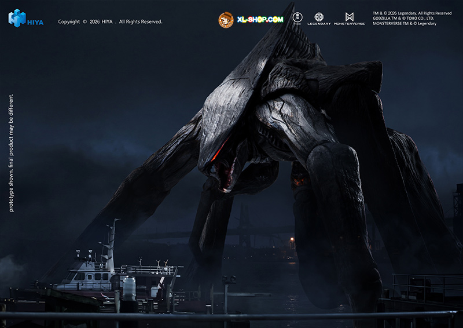Click the white cylindrical tank on the dock
Image resolution: width=463 pixels, height=328 pixels.
click(129, 287)
